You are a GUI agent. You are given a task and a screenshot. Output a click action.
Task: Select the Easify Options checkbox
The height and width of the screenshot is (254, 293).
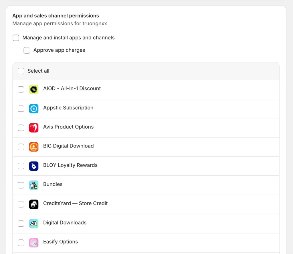(x=21, y=243)
